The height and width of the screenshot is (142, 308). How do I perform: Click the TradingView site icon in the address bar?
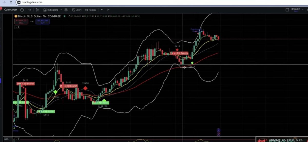click(19, 2)
